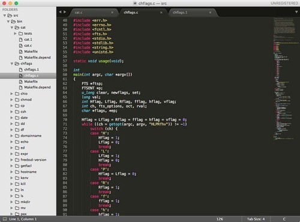Expand the getfacl folder

(12, 166)
